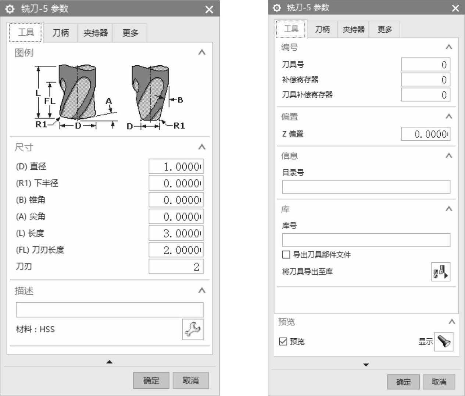This screenshot has width=465, height=396.
Task: Switch to 夹持器 tab in right dialog
Action: [353, 29]
